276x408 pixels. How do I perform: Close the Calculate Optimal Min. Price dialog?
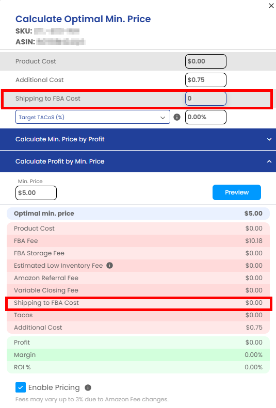271,6
